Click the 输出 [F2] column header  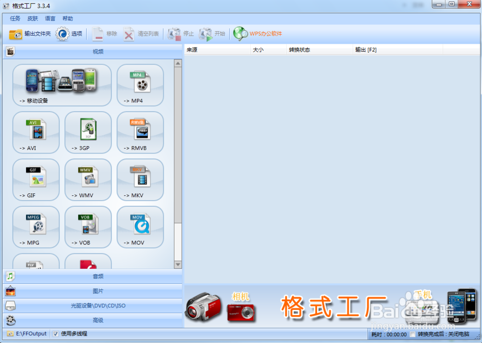398,50
